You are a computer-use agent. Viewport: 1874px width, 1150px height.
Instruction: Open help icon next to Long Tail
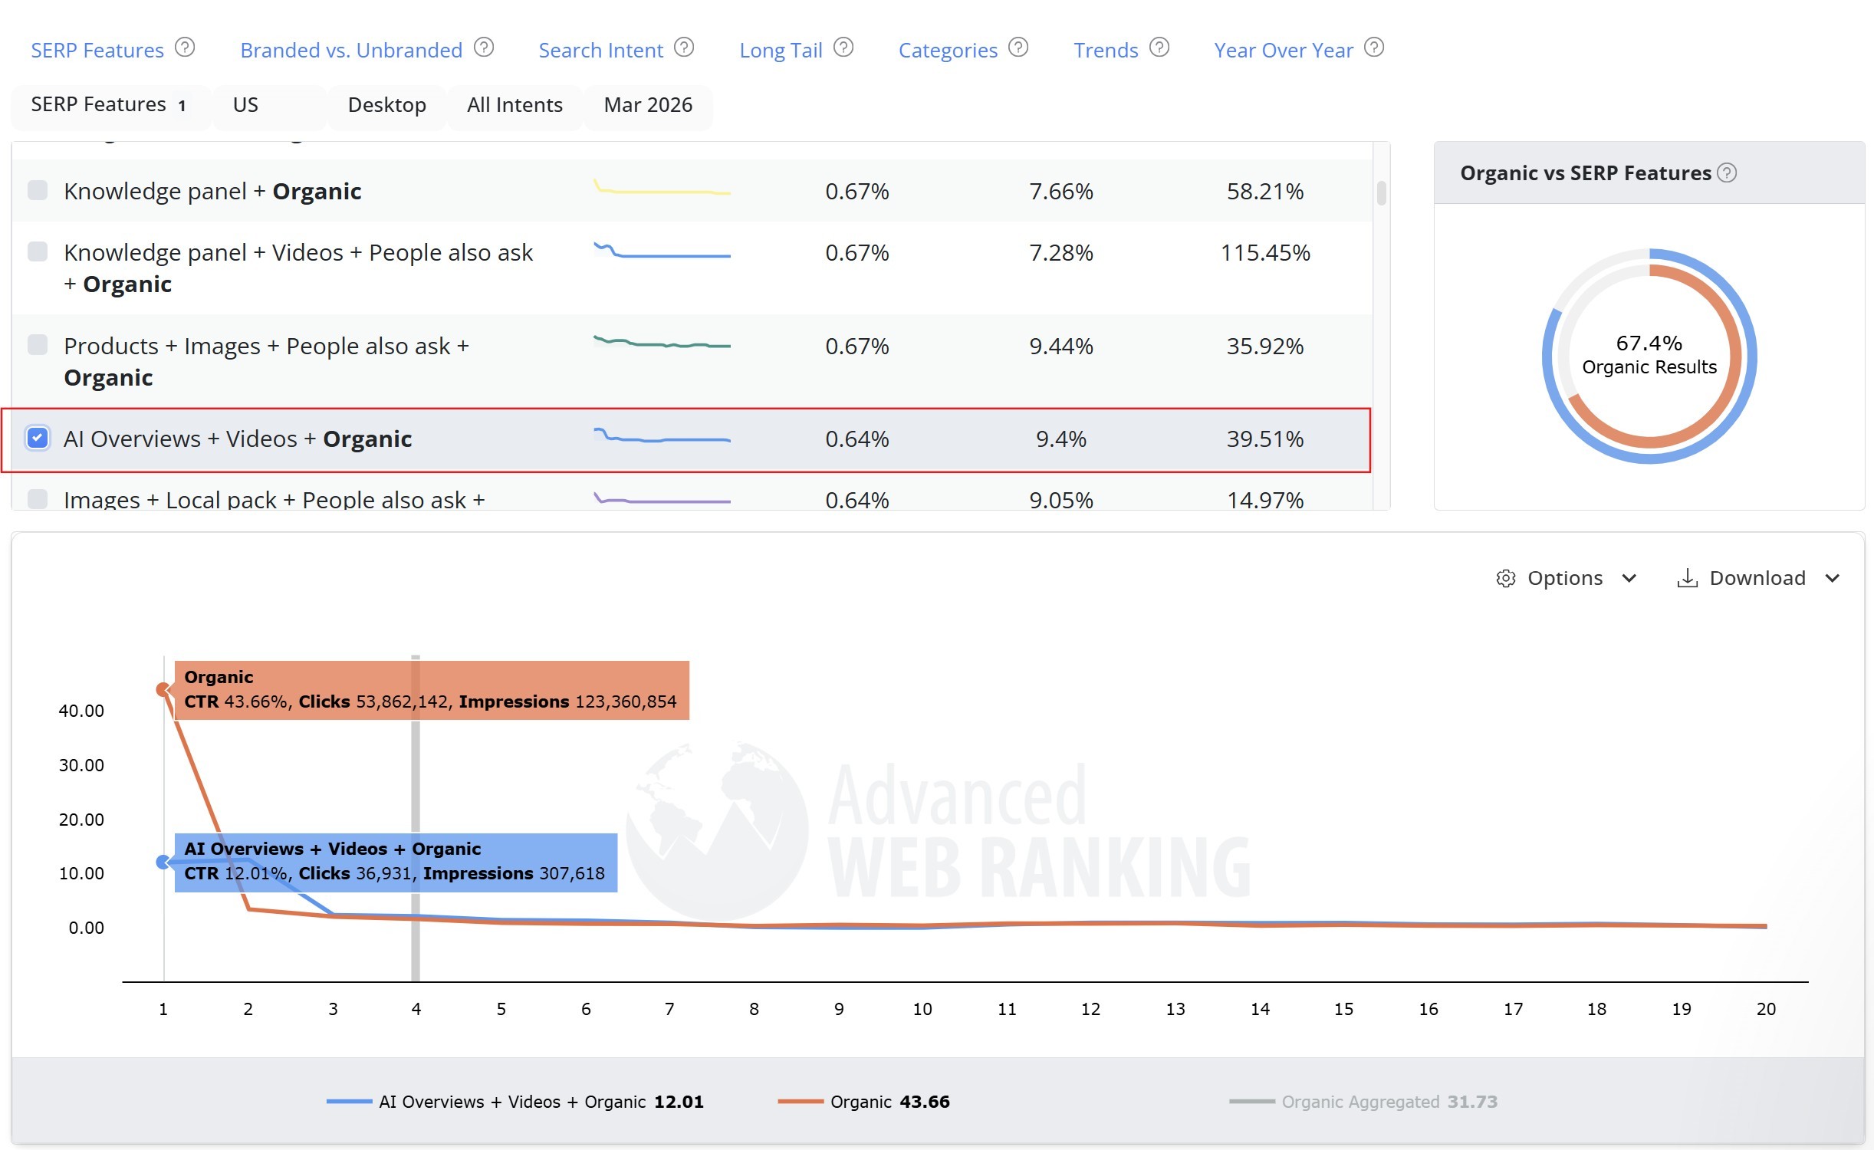(843, 48)
